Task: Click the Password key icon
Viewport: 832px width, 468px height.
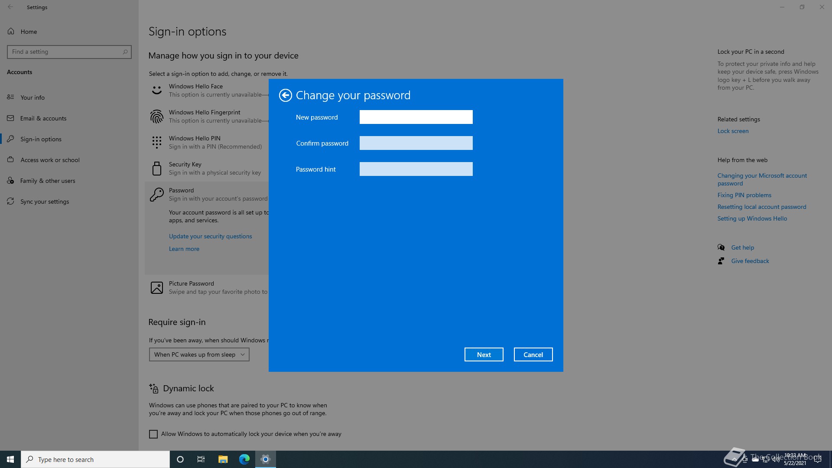Action: point(156,194)
